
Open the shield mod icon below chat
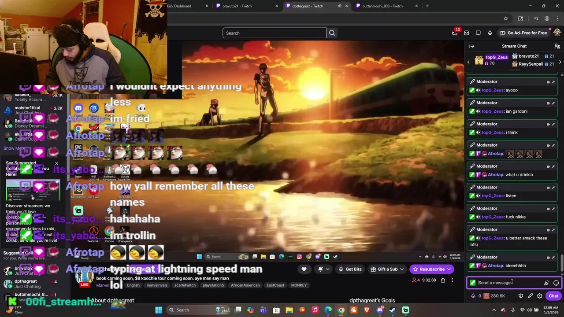(x=520, y=296)
